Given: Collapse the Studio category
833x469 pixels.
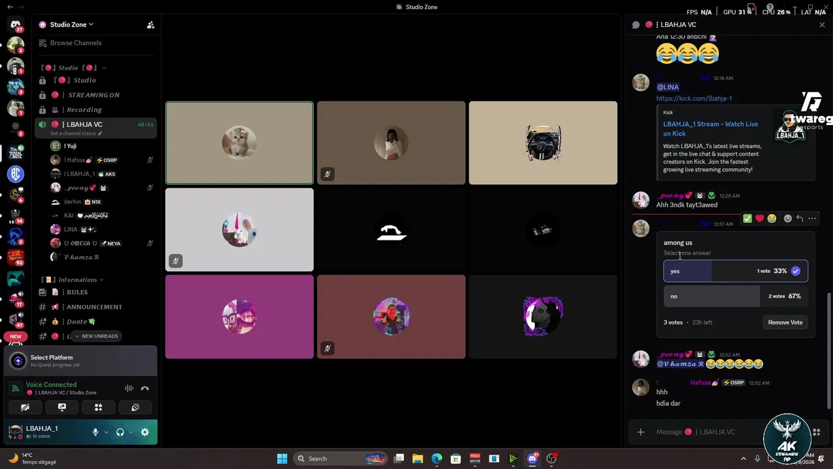Looking at the screenshot, I should tap(72, 68).
